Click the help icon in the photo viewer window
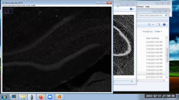Image resolution: width=179 pixels, height=100 pixels. tap(131, 9)
